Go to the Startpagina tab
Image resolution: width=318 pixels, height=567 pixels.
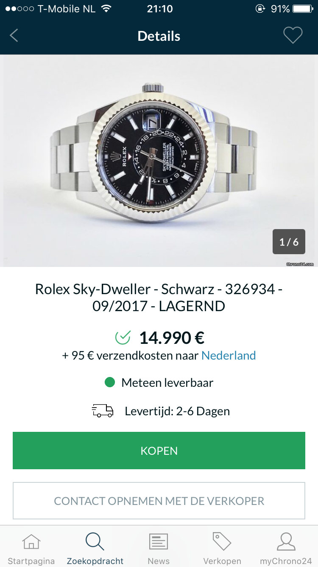(31, 548)
